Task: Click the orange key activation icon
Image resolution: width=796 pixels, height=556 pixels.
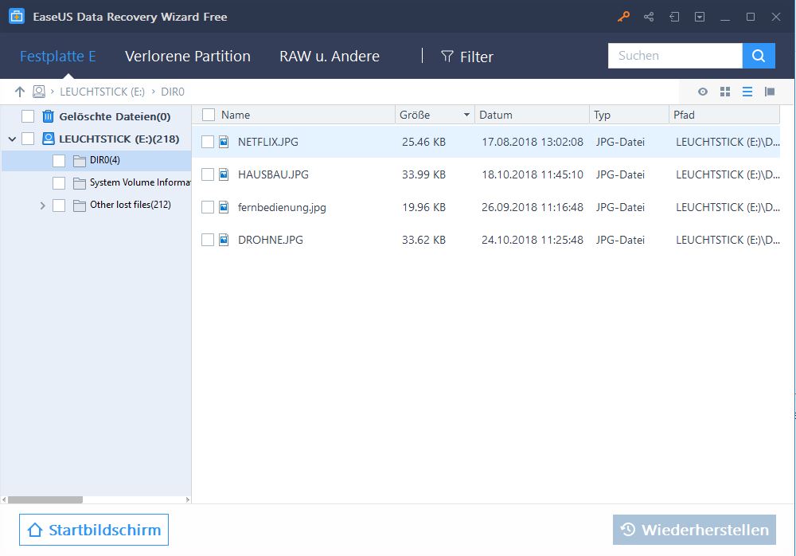Action: click(x=623, y=17)
